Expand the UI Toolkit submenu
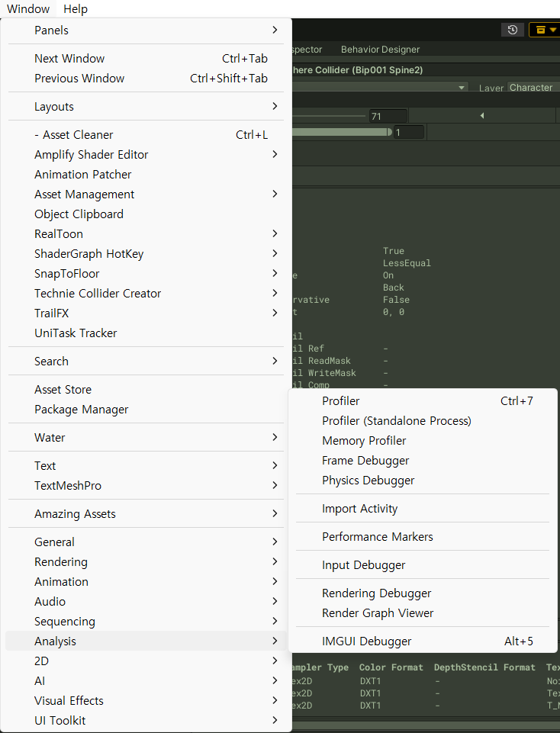This screenshot has height=733, width=560. 146,720
